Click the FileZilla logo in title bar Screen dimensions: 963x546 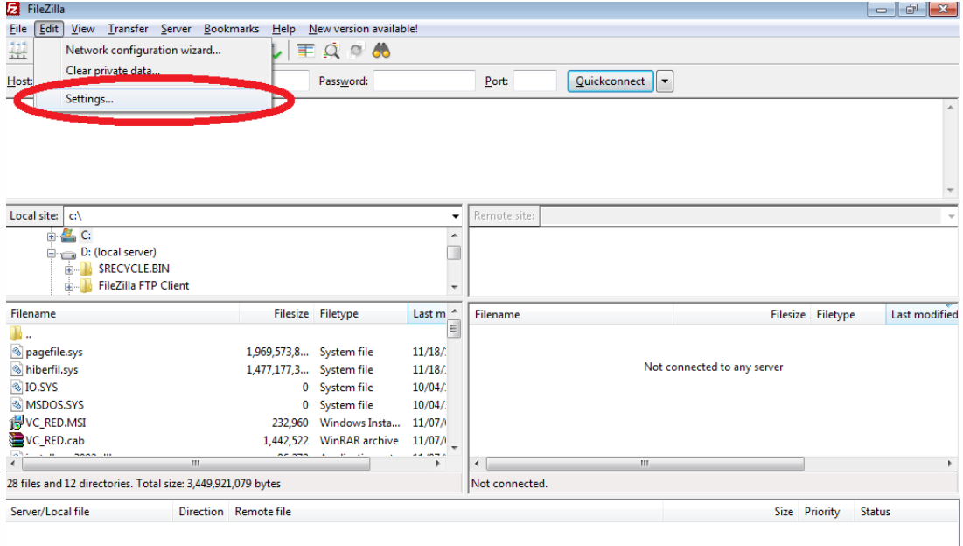coord(13,9)
